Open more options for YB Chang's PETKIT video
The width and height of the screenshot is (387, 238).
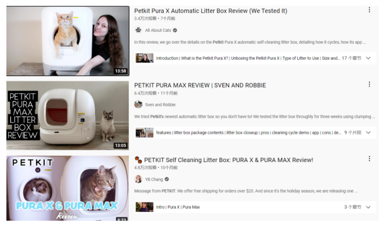click(x=369, y=159)
